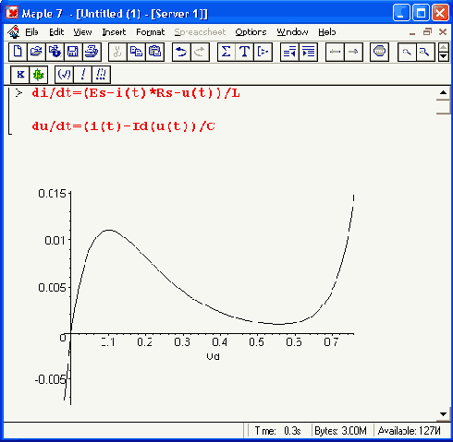Click the worksheet scrollbar down arrow

pos(443,414)
